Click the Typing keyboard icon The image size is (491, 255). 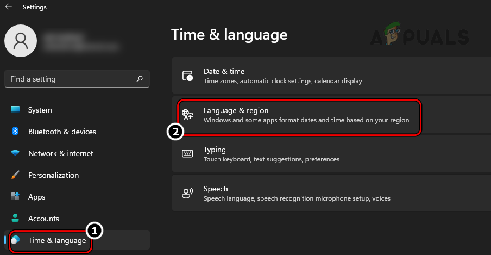[x=187, y=154]
